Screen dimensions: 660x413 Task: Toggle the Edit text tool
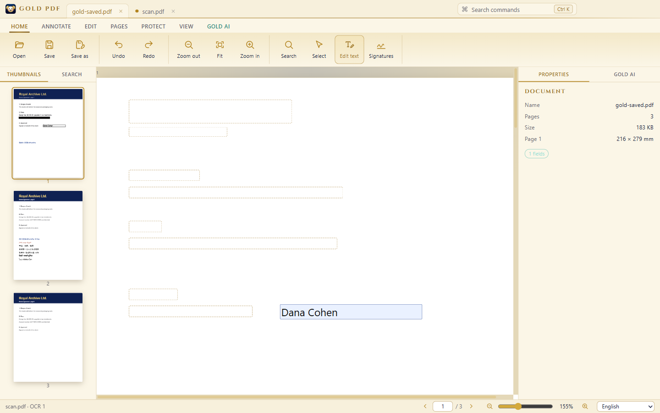349,50
